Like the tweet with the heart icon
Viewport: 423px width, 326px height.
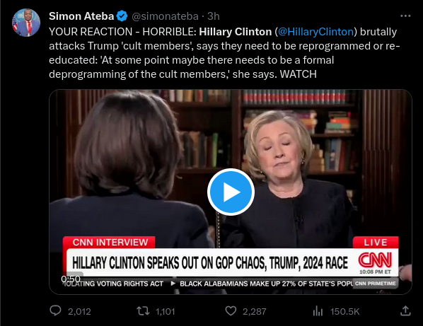click(231, 311)
